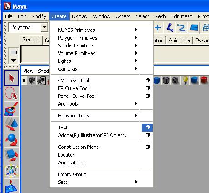Choose Adobe(R) Illustrator(R) Object menu item
Viewport: 209px width, 193px height.
pyautogui.click(x=94, y=135)
